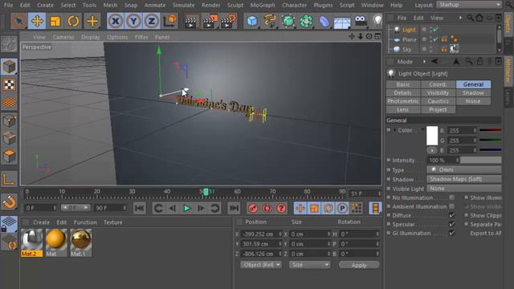
Task: Go to start of animation
Action: [x=139, y=209]
